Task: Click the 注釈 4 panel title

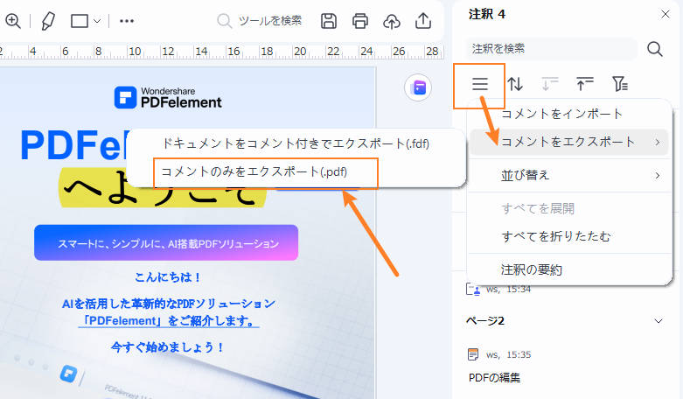Action: [x=486, y=14]
